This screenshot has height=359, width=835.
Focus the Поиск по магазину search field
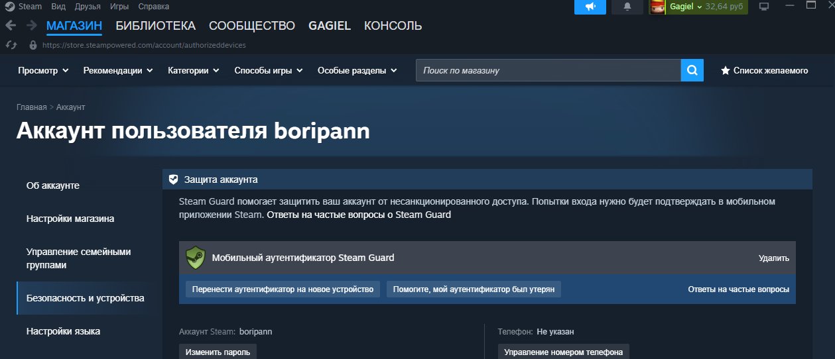(548, 70)
